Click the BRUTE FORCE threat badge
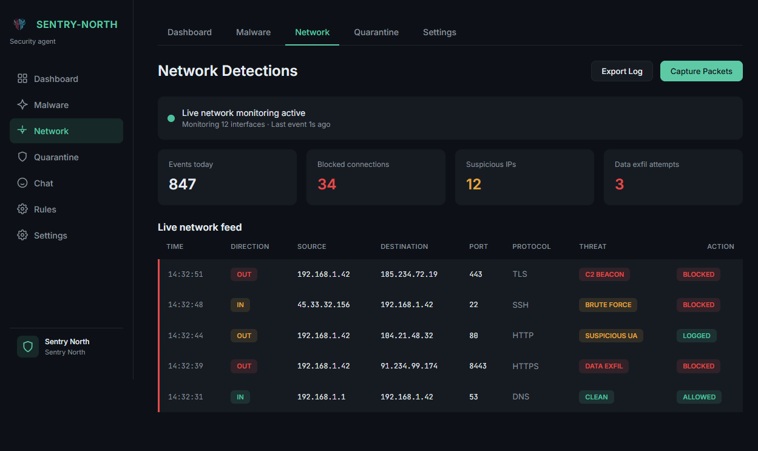758x451 pixels. pos(608,305)
